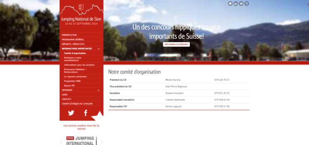Open the Facebook icon in sidebar
Viewport: 309px width, 145px height.
pos(86,113)
